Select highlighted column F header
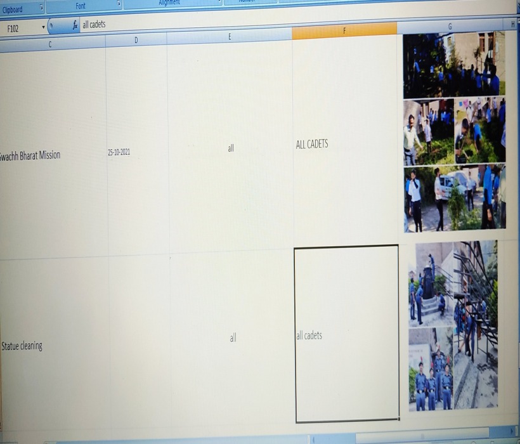 [344, 31]
